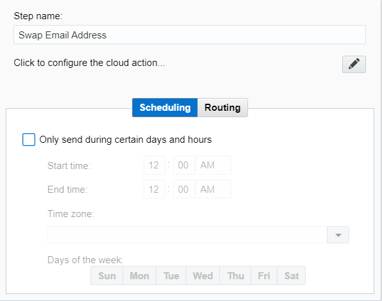Image resolution: width=382 pixels, height=301 pixels.
Task: Toggle the Thu day button
Action: [235, 275]
